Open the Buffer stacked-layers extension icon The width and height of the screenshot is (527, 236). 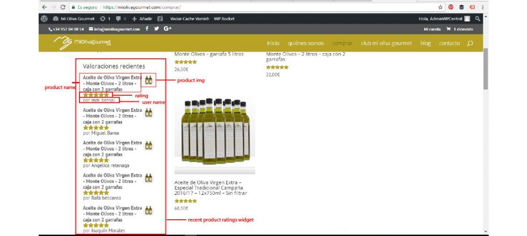click(x=461, y=7)
